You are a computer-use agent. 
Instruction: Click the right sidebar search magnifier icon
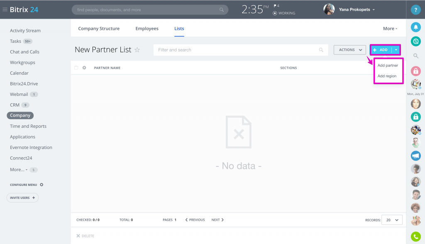tap(415, 56)
